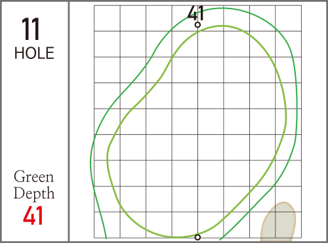This screenshot has width=328, height=243.
Task: Click the gray divider beside hole info
Action: [69, 121]
